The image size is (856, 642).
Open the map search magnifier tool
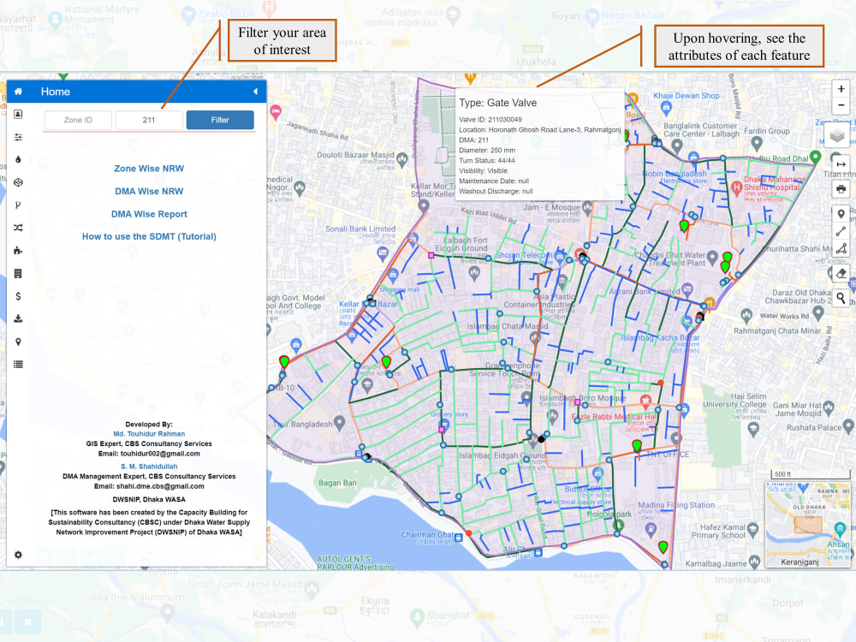[841, 298]
